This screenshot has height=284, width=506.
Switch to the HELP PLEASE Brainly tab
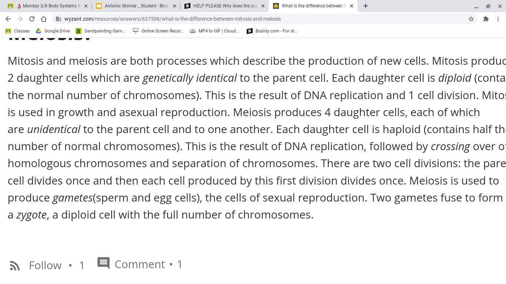pyautogui.click(x=225, y=6)
